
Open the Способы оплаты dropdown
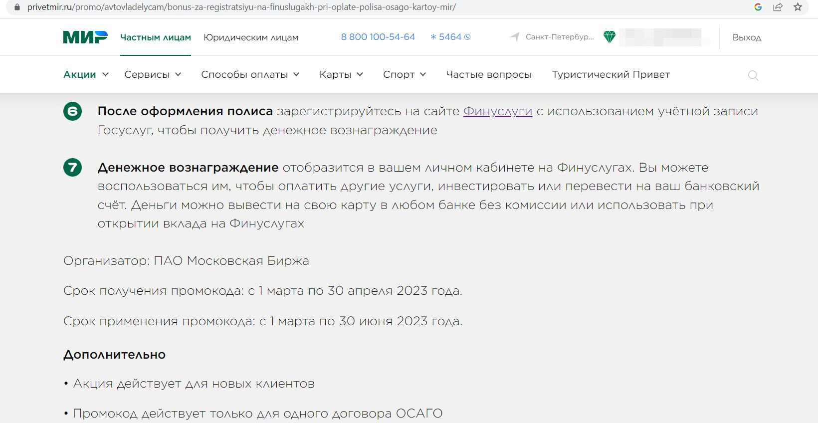[x=250, y=74]
